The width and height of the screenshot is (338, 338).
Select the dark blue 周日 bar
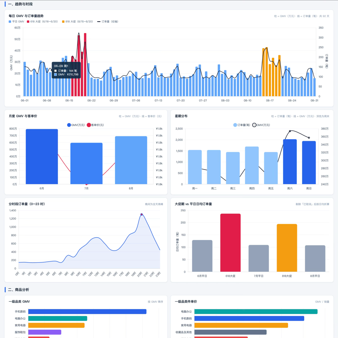click(309, 162)
